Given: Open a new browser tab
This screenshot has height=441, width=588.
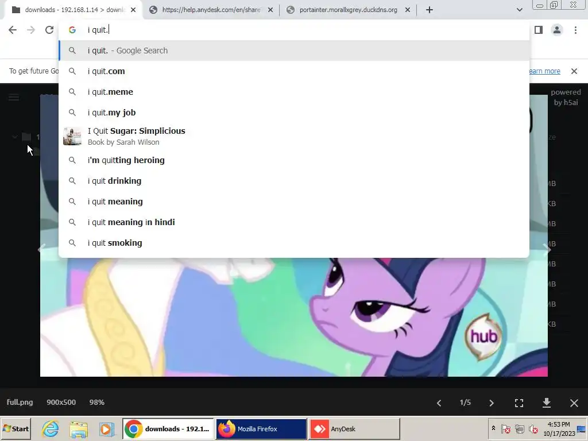Looking at the screenshot, I should 430,10.
